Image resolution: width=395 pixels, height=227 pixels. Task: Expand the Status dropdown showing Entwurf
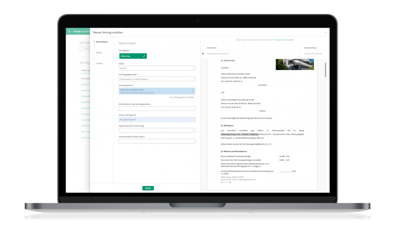tap(157, 68)
